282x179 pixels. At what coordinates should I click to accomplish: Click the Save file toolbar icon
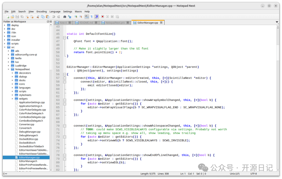pyautogui.click(x=17, y=17)
